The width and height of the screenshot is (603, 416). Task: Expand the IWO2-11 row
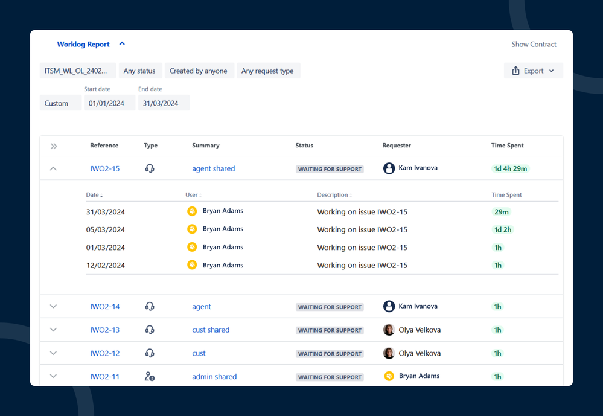coord(53,376)
